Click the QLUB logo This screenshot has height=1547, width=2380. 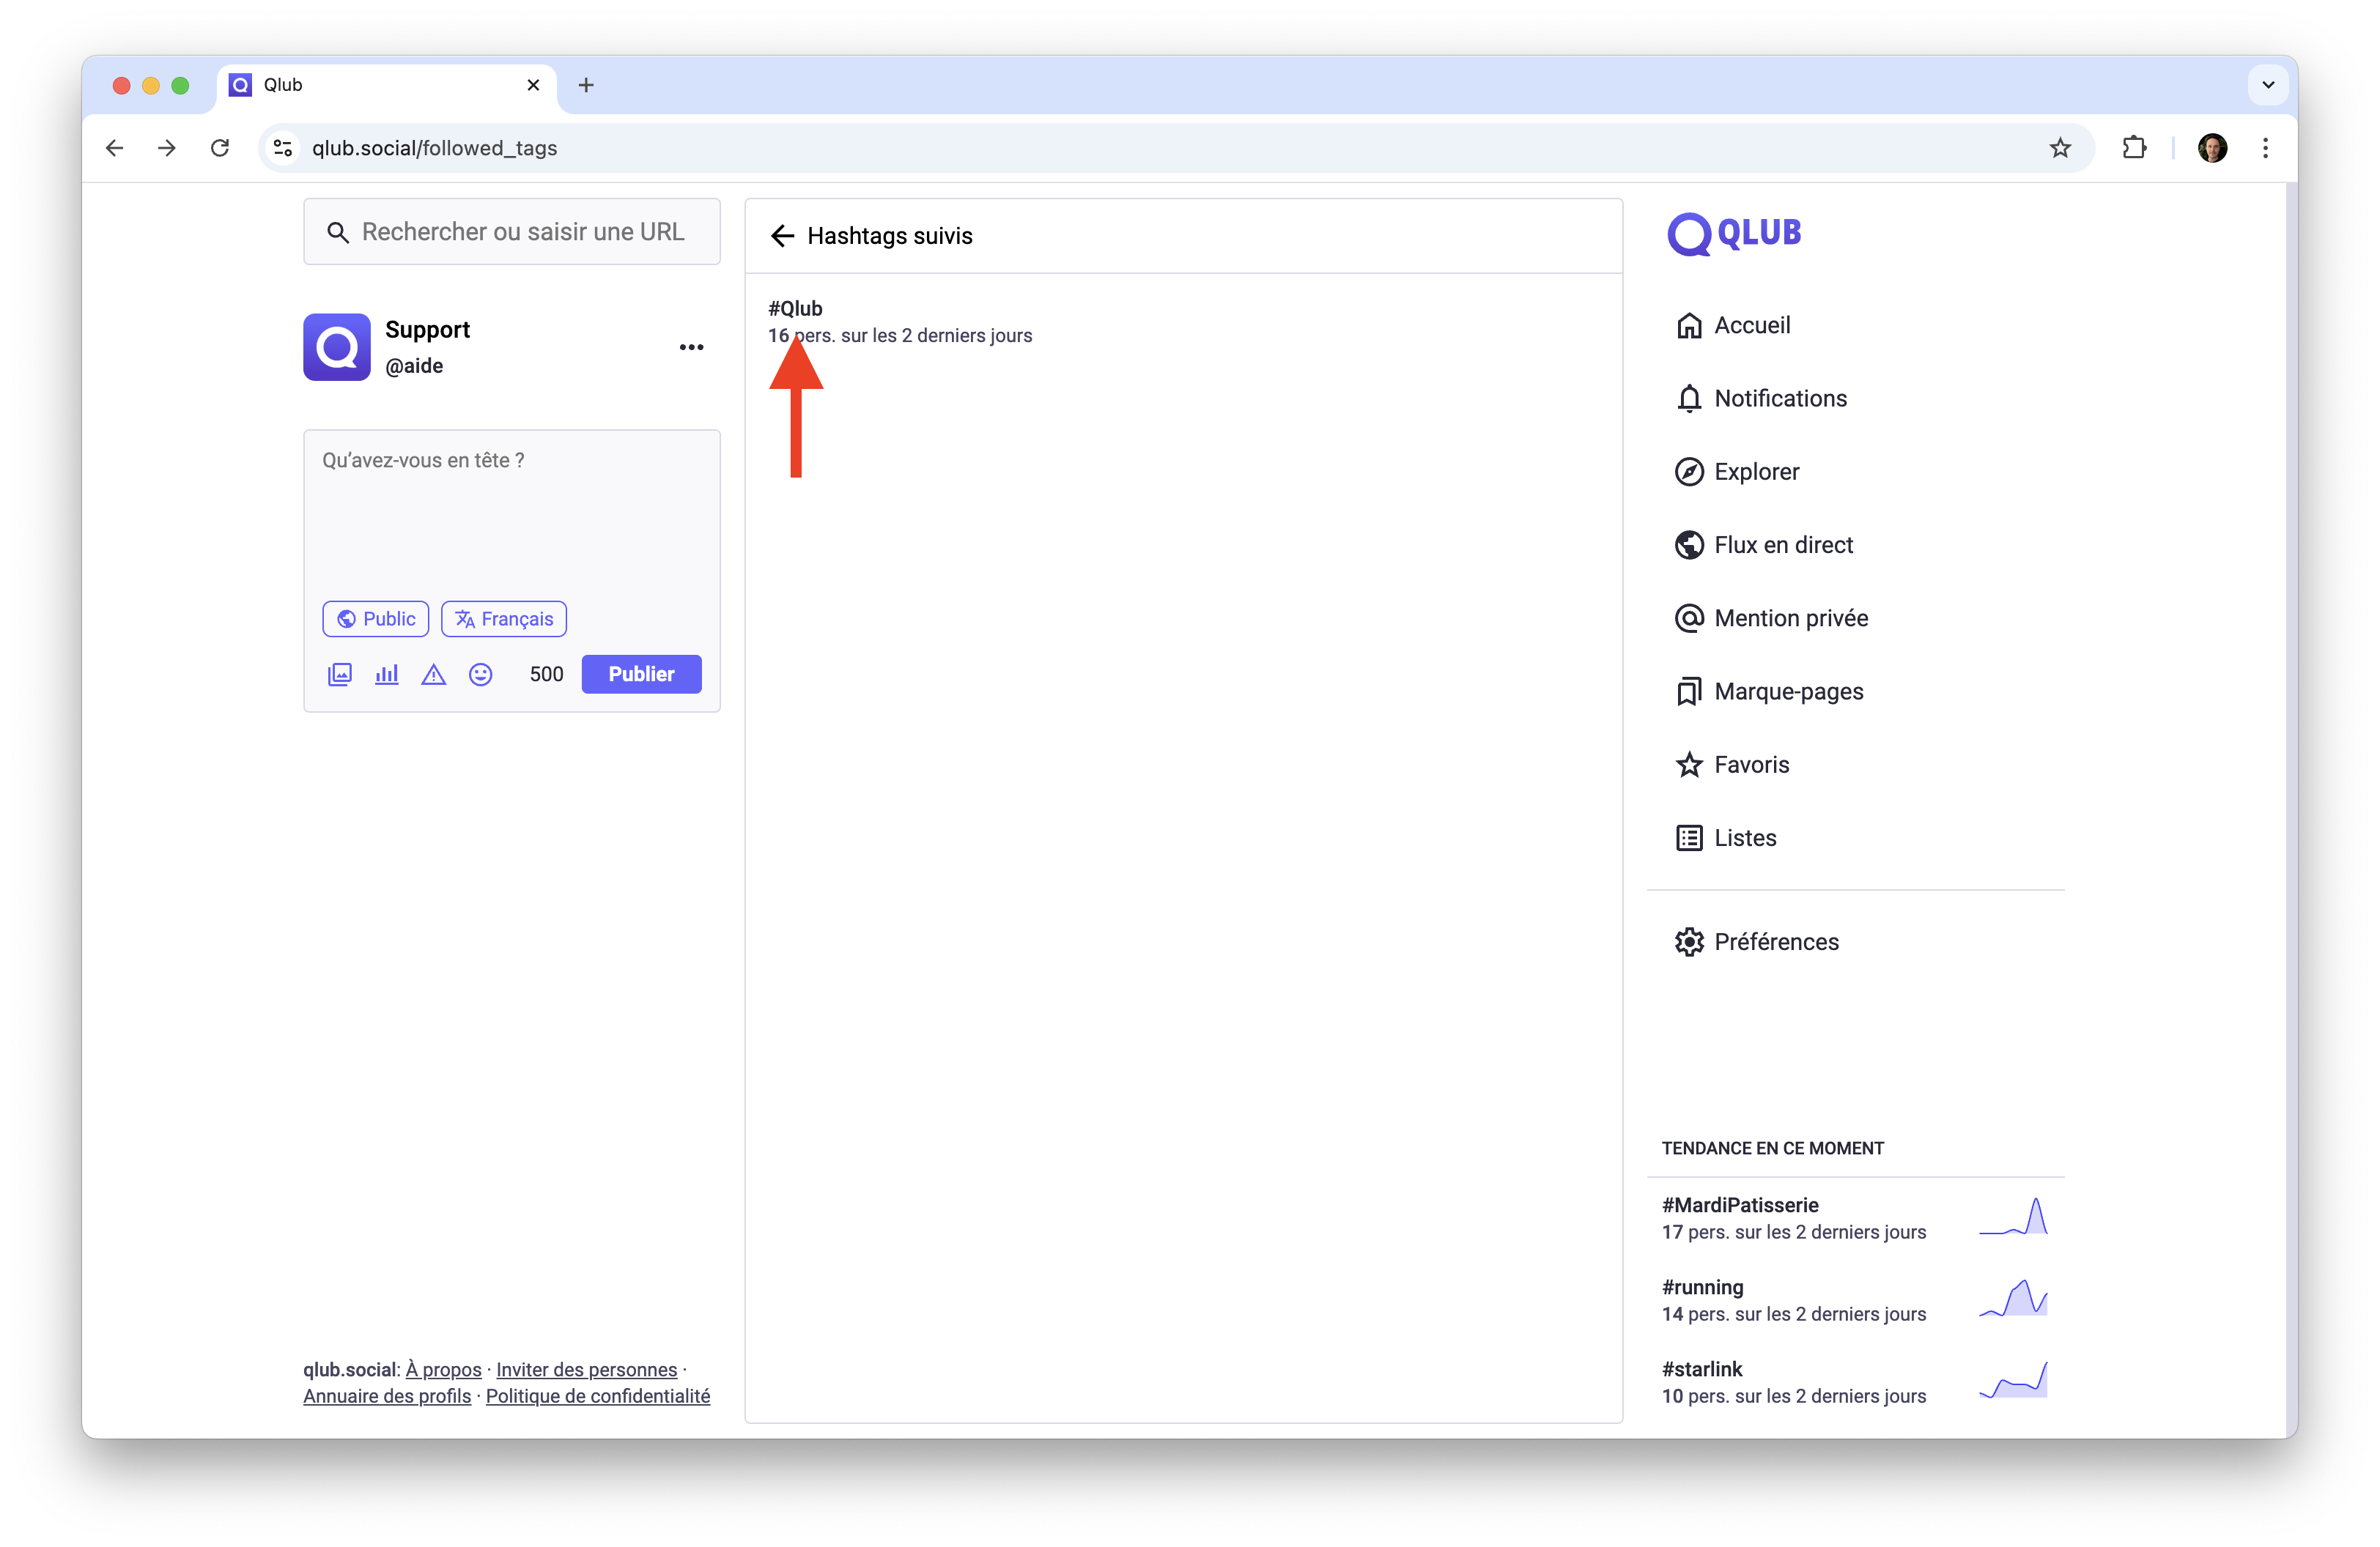tap(1734, 234)
